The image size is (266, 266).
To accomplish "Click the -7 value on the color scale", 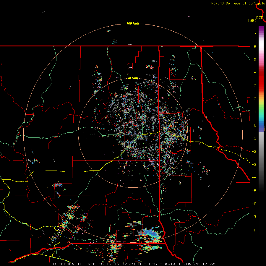I will click(x=254, y=217).
